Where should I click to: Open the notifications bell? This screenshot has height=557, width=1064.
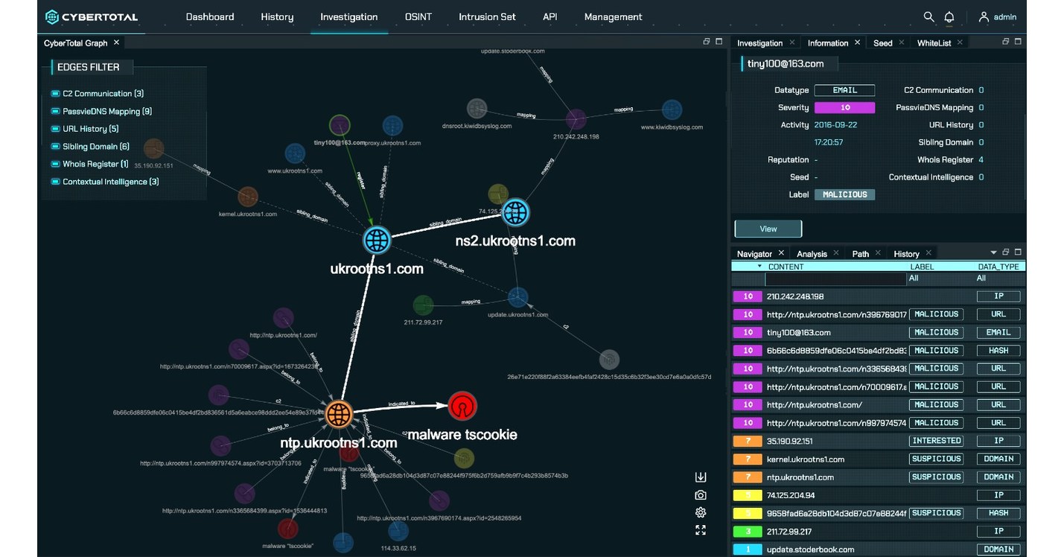click(949, 16)
